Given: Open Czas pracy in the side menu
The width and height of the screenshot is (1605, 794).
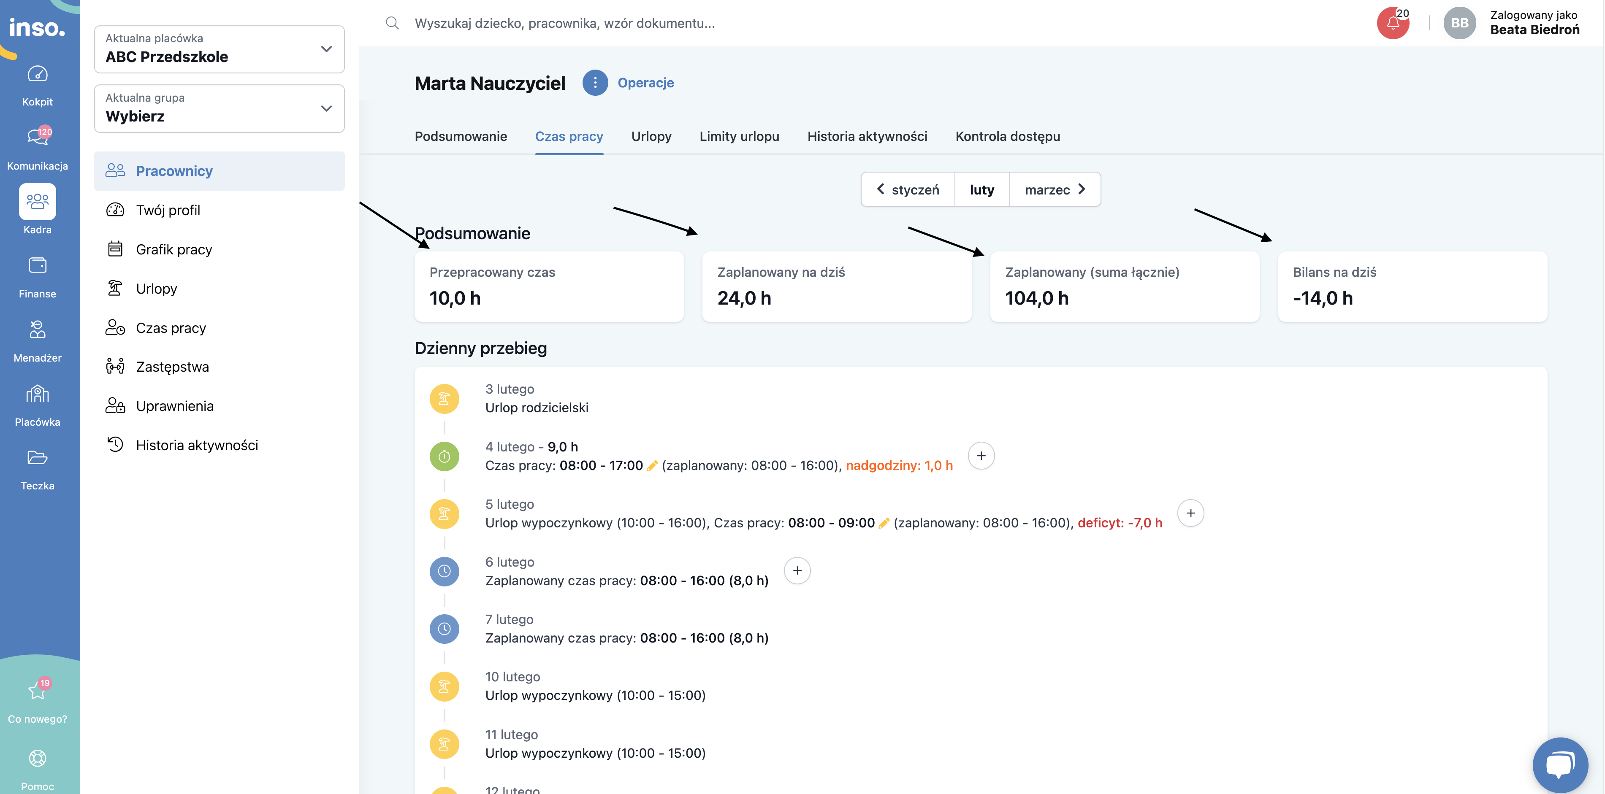Looking at the screenshot, I should tap(220, 327).
